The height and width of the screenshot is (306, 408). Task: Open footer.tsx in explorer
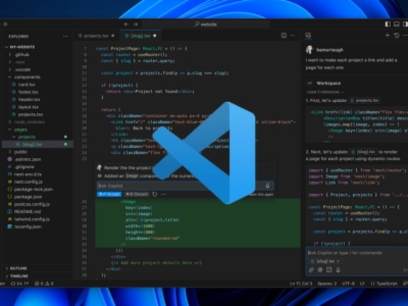[x=38, y=92]
